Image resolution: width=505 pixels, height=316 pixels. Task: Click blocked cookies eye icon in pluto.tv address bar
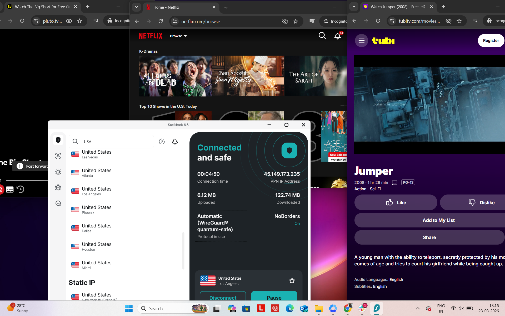pos(69,21)
